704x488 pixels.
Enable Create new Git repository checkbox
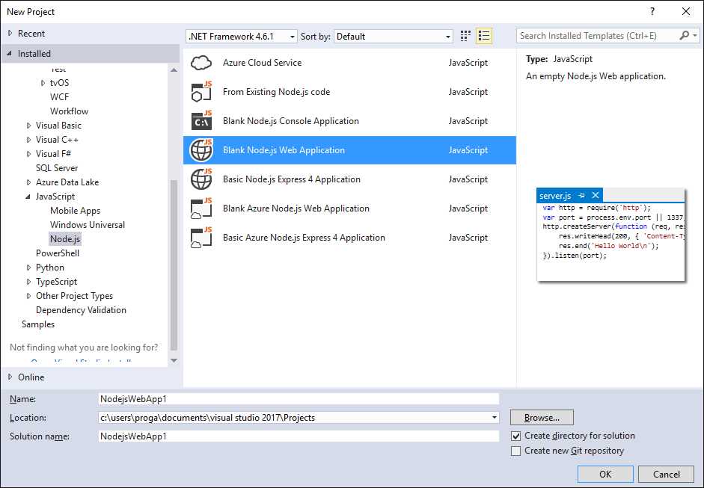pos(516,451)
